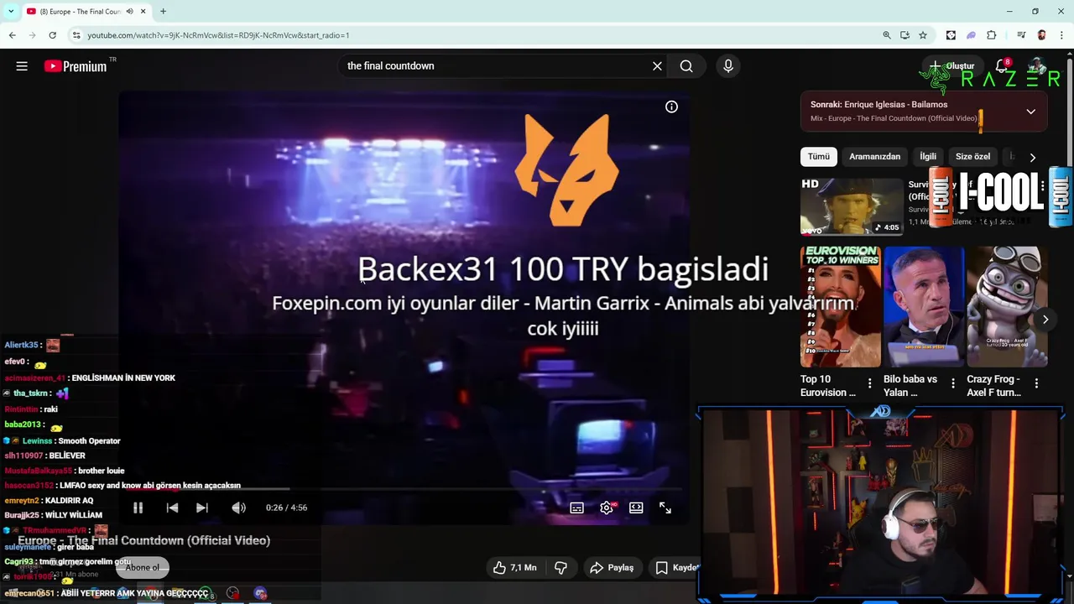Bookmark this page with star
The image size is (1074, 604).
923,35
